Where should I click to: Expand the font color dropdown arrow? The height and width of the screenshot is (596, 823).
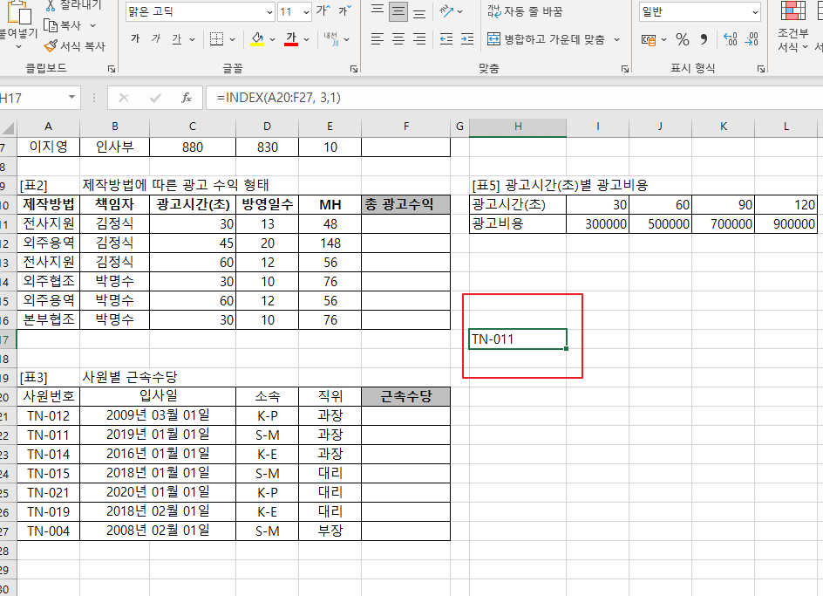[x=307, y=39]
